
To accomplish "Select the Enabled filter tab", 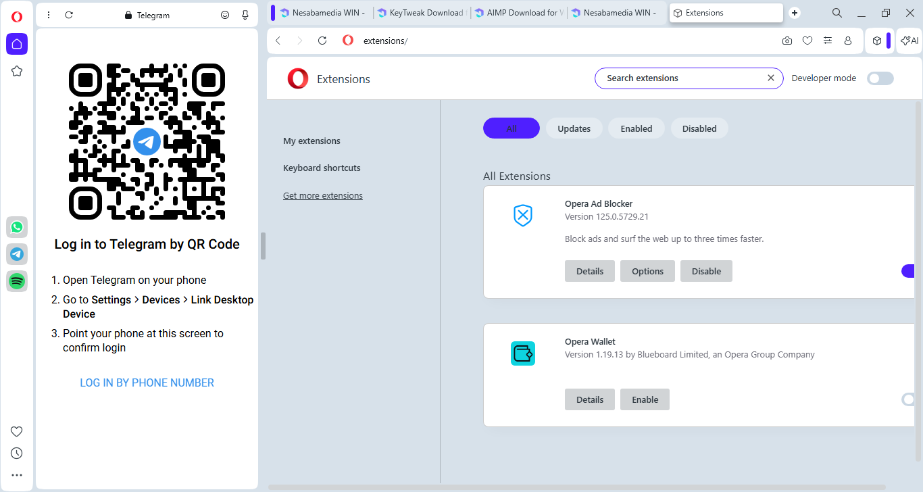I will pos(636,128).
